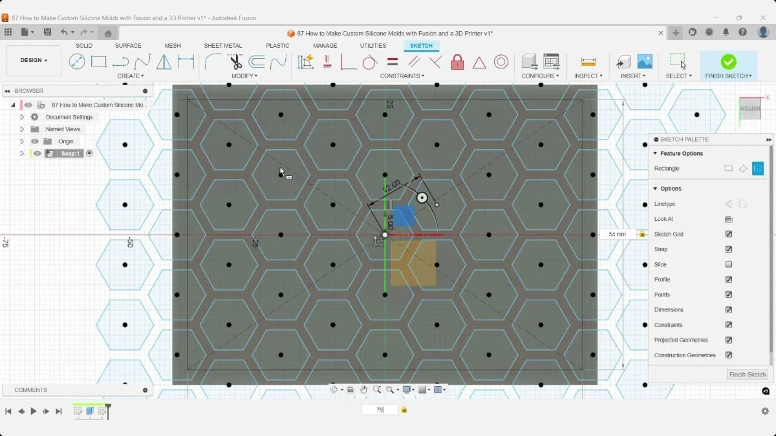Image resolution: width=776 pixels, height=436 pixels.
Task: Select the Mirror sketch tool
Action: (x=164, y=61)
